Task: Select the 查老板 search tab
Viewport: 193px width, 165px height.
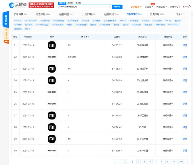Action: click(70, 3)
